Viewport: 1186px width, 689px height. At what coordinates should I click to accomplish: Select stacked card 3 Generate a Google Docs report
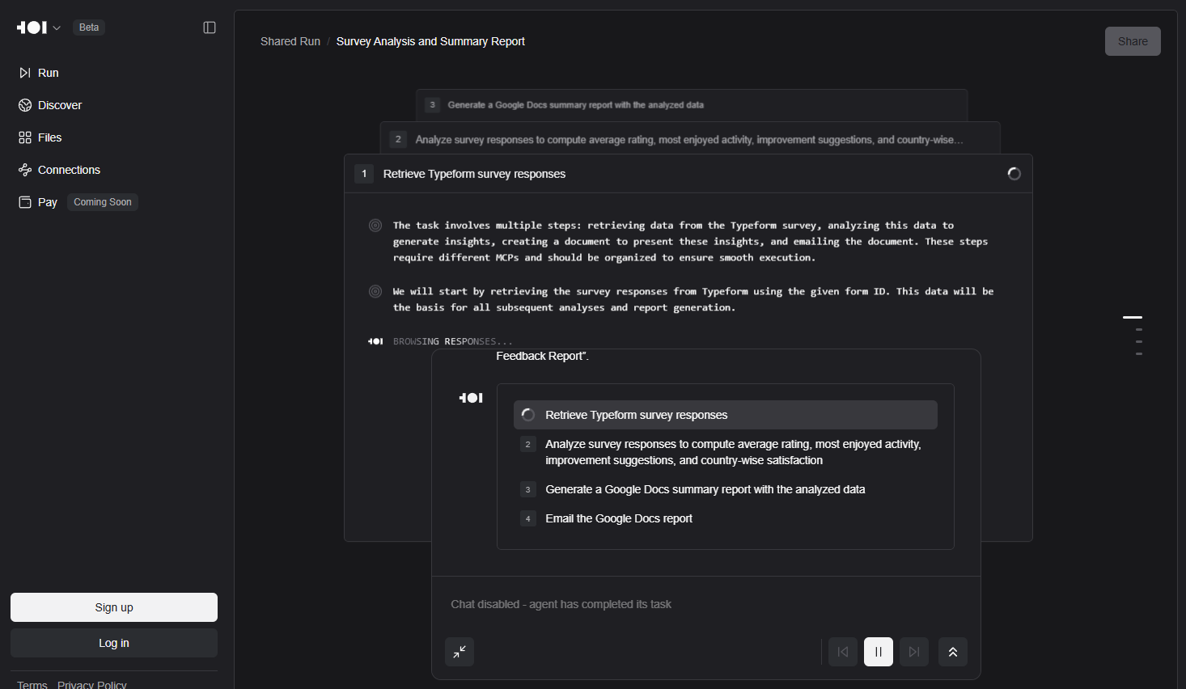692,105
